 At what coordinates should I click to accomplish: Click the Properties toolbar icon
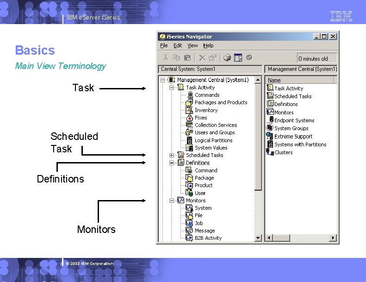213,58
